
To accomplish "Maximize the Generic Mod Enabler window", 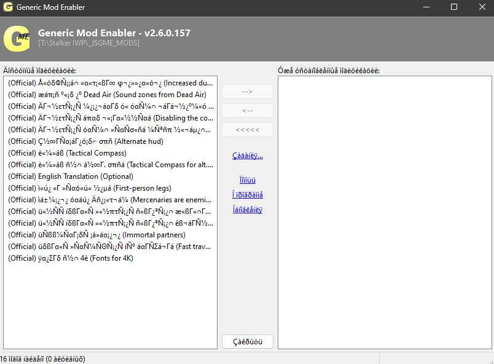I will 454,7.
